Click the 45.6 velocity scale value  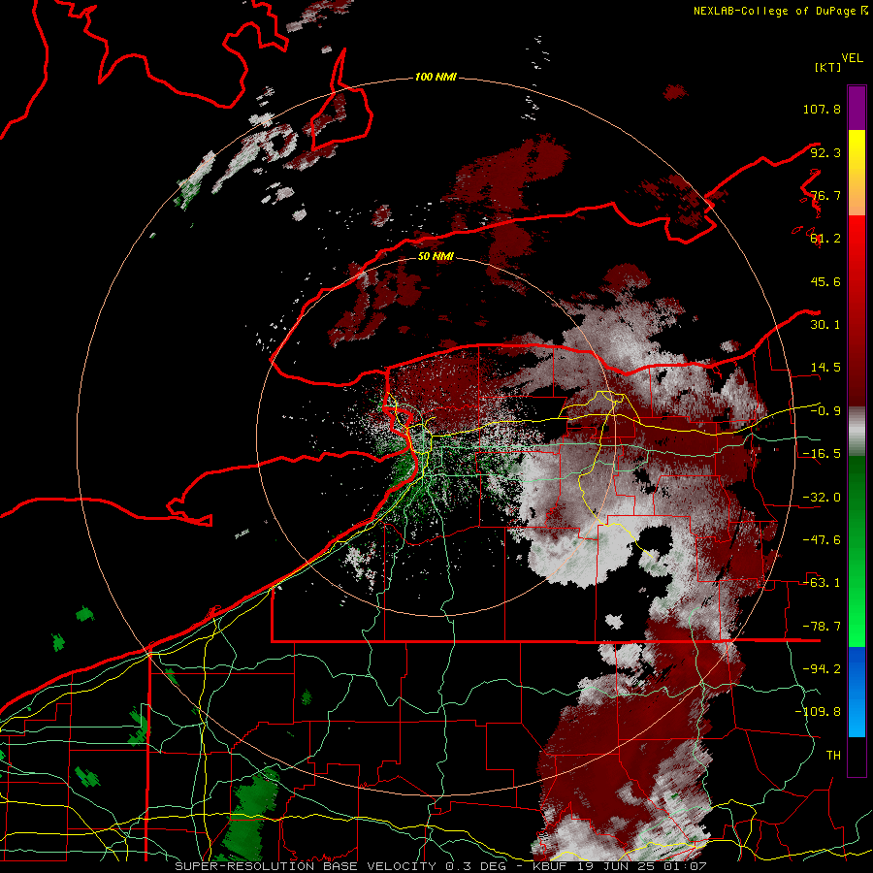pos(825,281)
